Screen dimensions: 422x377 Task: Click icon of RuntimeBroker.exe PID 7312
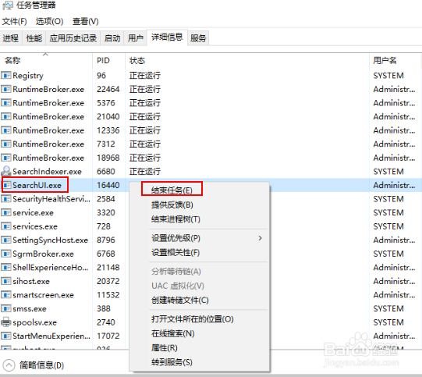point(6,144)
